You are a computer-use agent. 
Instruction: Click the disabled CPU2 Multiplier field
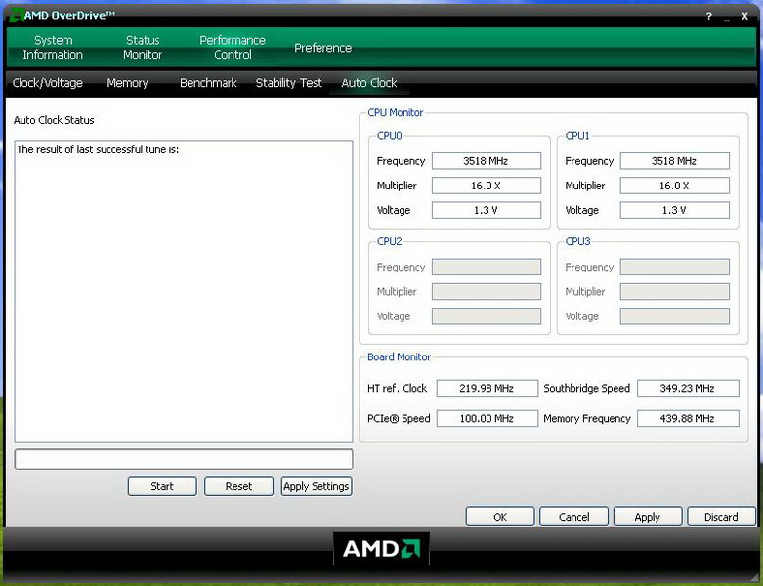click(487, 291)
